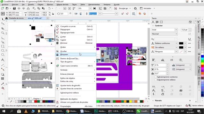Select the Shape edit tool
204x114 pixels.
coord(3,24)
